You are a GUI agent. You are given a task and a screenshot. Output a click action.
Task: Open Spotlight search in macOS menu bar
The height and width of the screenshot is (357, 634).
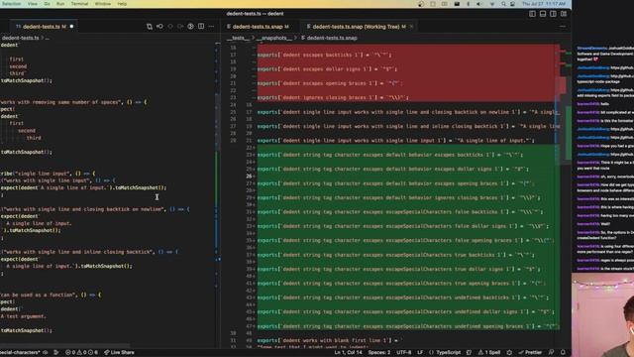point(503,4)
